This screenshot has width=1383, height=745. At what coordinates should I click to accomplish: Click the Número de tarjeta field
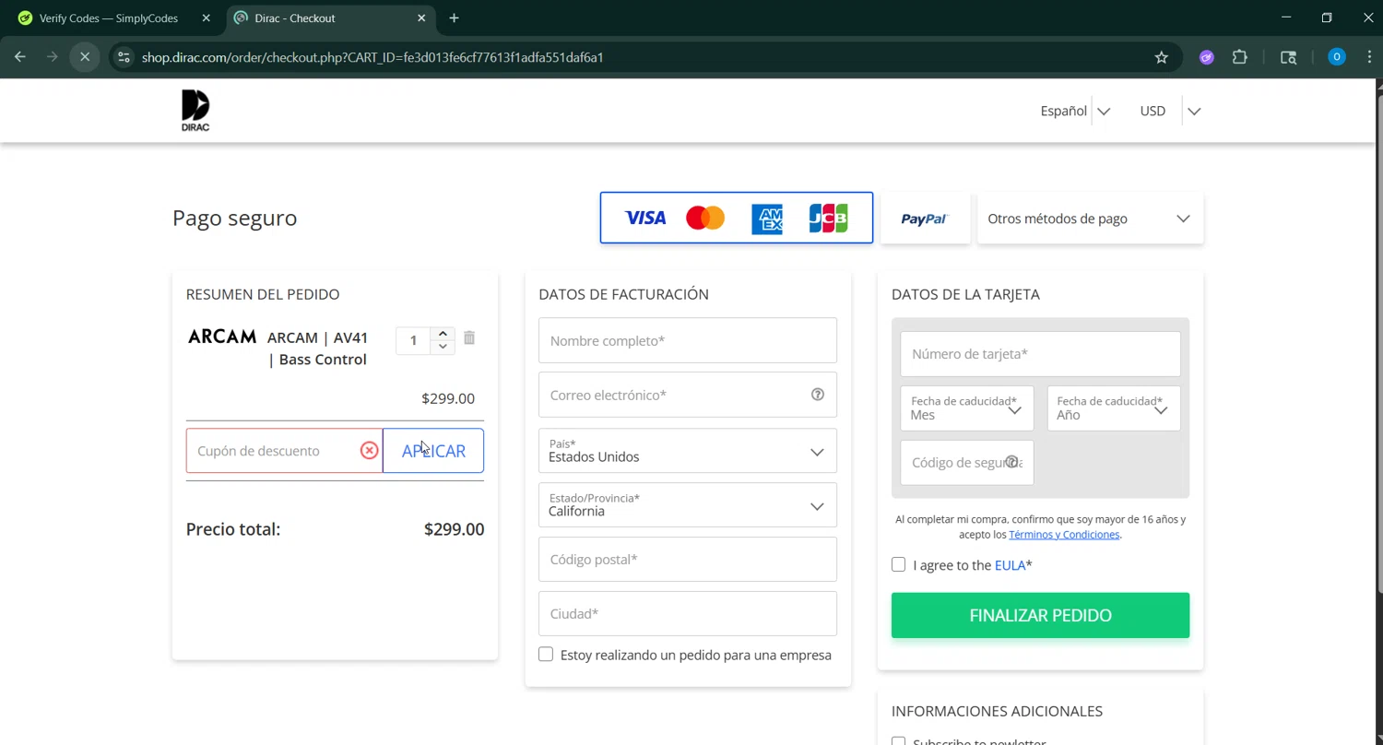[1040, 354]
